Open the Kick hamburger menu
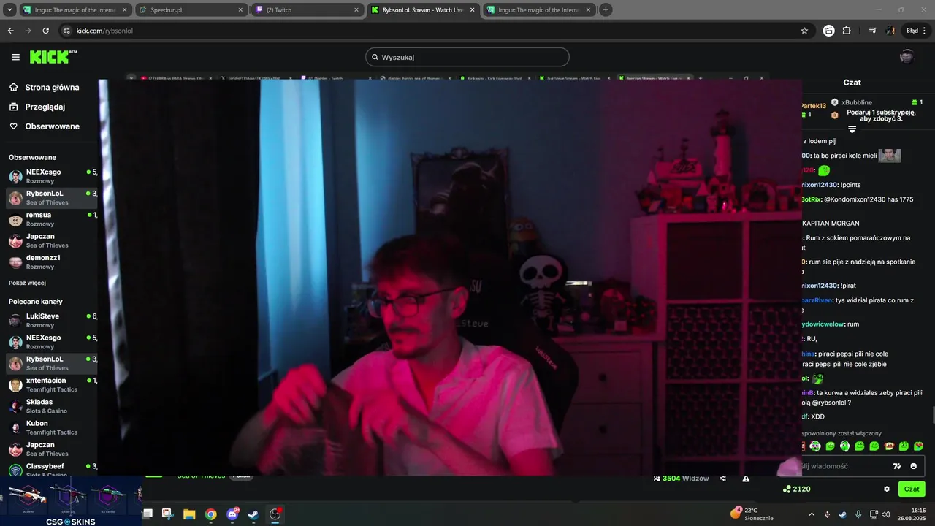 pos(15,57)
